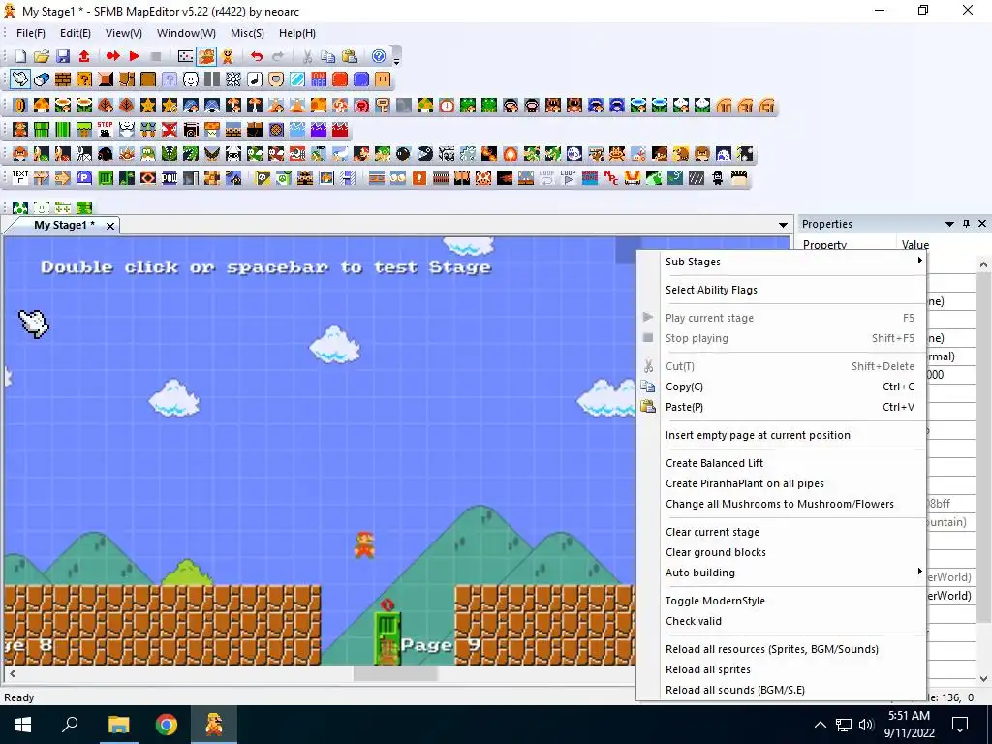992x744 pixels.
Task: Select Reload all sounds (BGM/S.E)
Action: coord(782,690)
